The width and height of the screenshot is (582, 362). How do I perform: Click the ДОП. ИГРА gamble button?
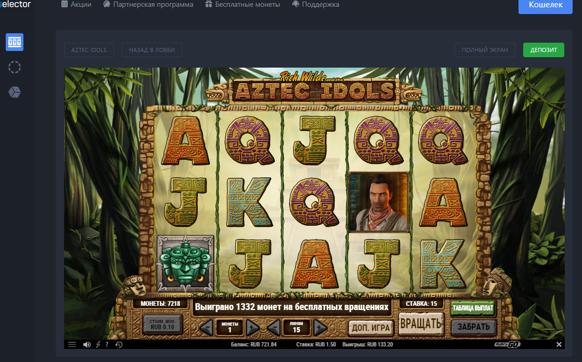(371, 328)
